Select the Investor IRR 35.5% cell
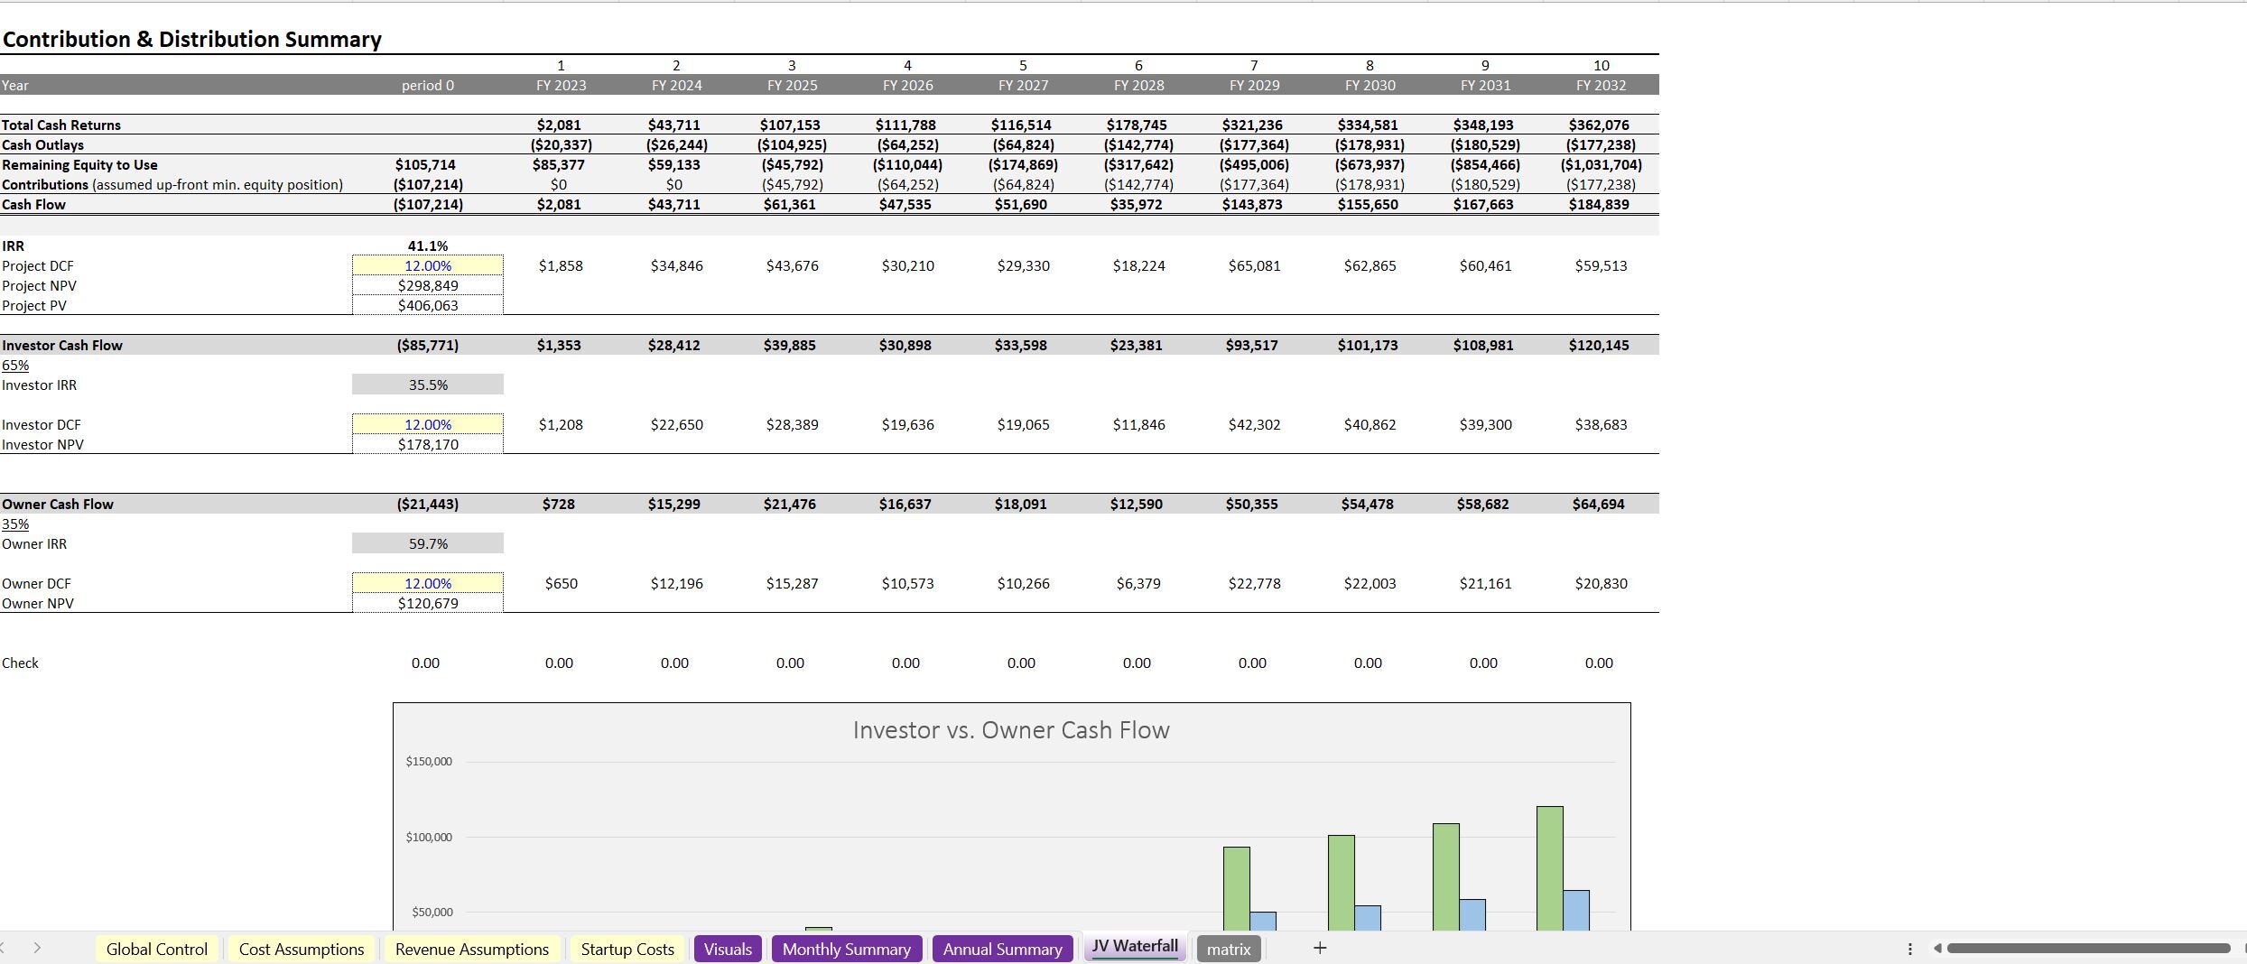 tap(428, 385)
